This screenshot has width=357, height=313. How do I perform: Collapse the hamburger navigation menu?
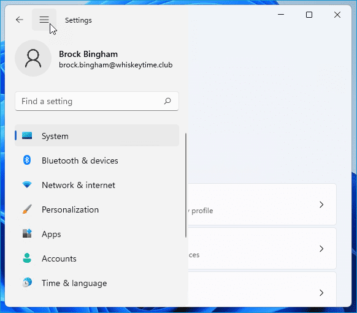pyautogui.click(x=44, y=20)
